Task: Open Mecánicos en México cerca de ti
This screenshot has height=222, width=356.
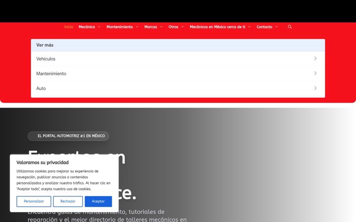Action: coord(217,27)
